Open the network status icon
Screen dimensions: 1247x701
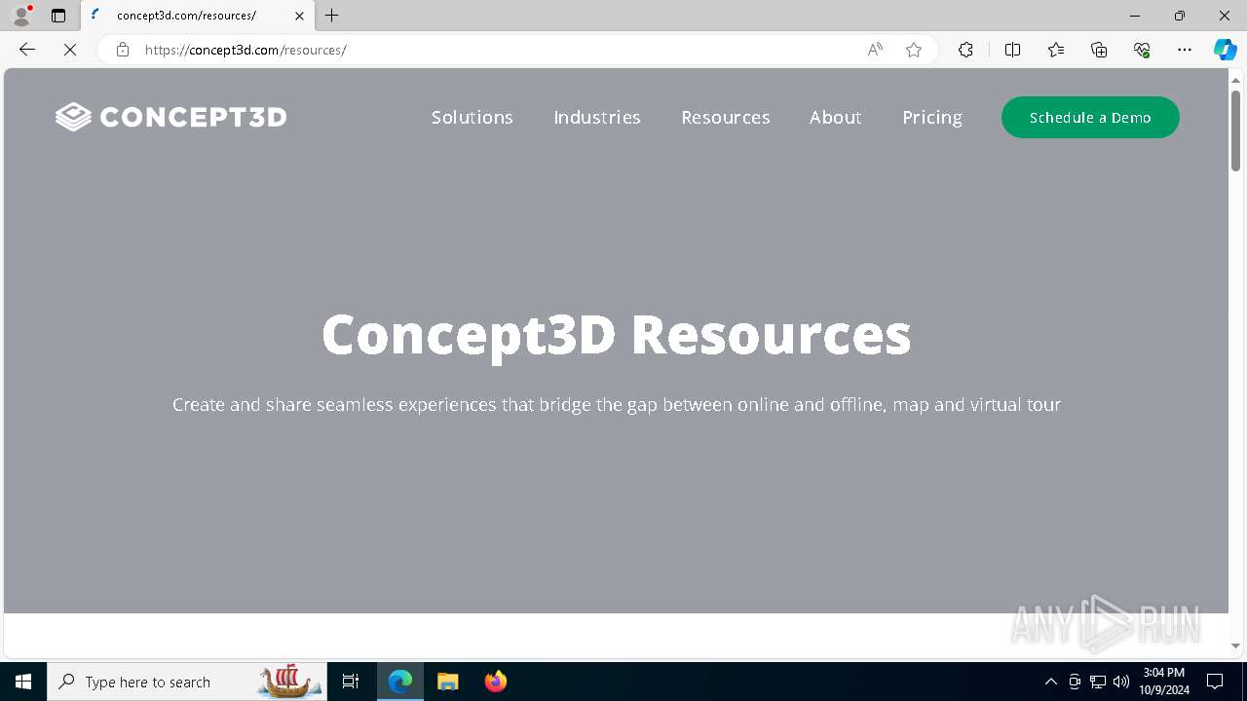tap(1098, 682)
